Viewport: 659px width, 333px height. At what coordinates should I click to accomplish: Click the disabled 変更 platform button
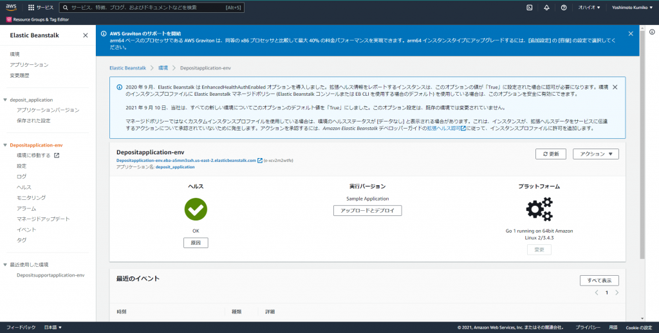[x=539, y=250]
